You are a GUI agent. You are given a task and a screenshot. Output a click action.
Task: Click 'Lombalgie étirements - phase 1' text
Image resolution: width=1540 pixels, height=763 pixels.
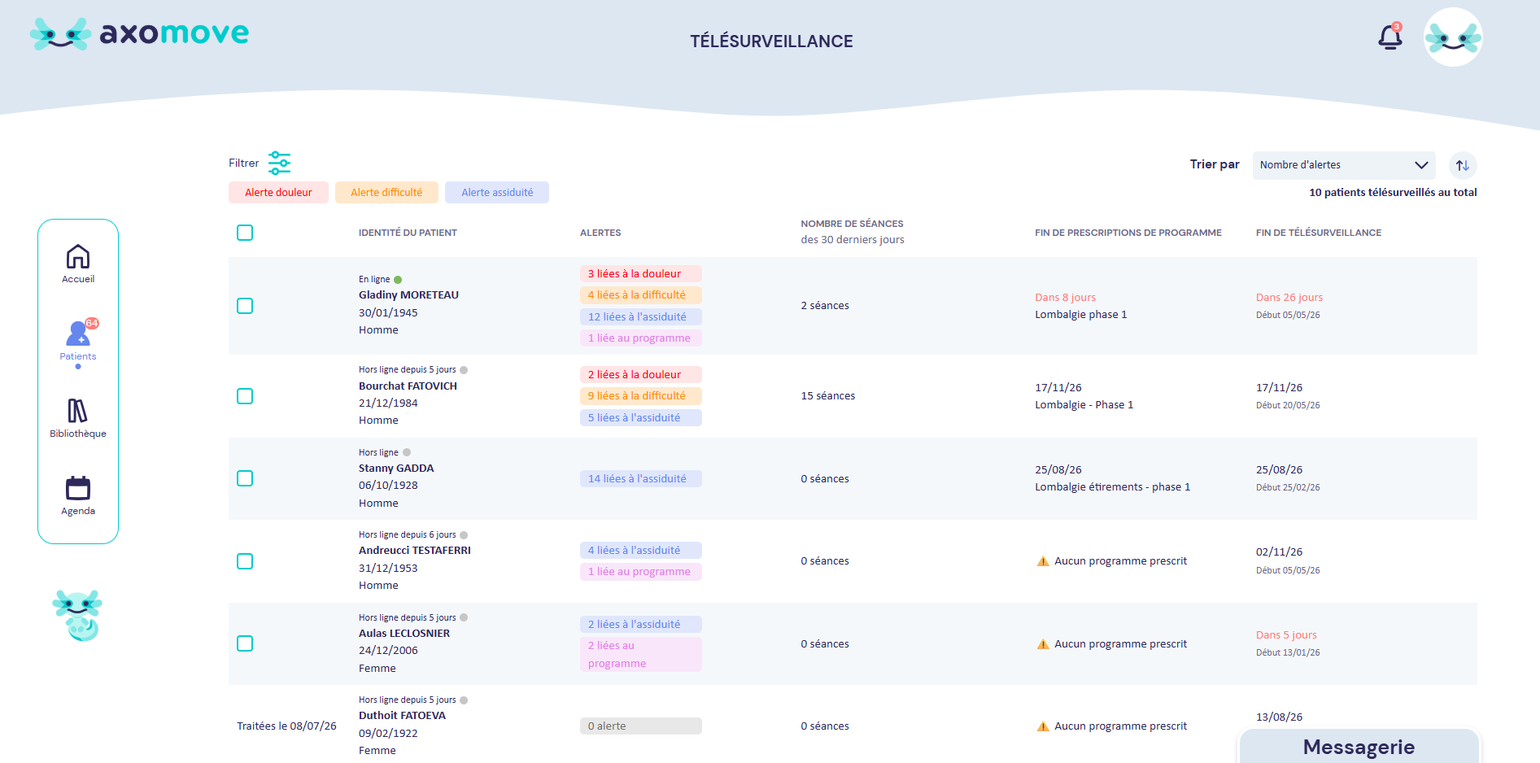click(x=1112, y=487)
